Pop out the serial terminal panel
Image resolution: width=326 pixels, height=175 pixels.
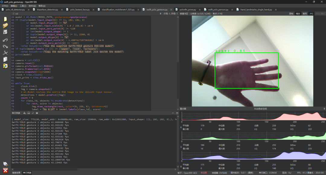(x=177, y=113)
